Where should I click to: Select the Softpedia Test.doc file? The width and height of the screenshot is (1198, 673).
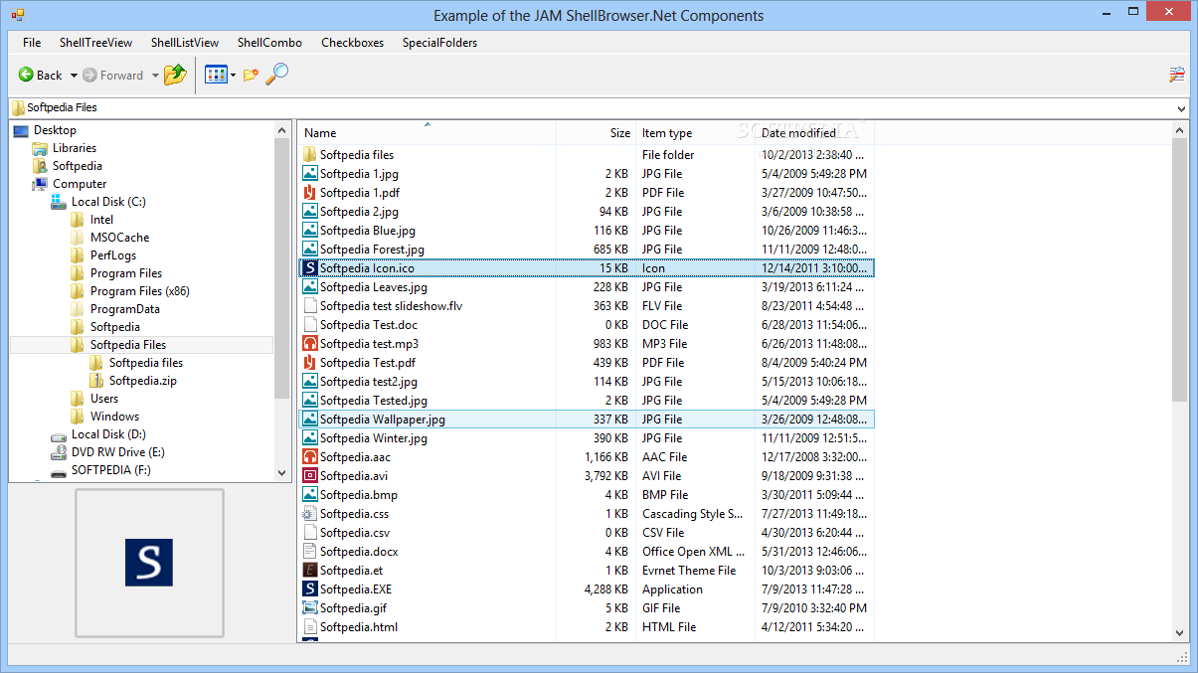tap(369, 325)
